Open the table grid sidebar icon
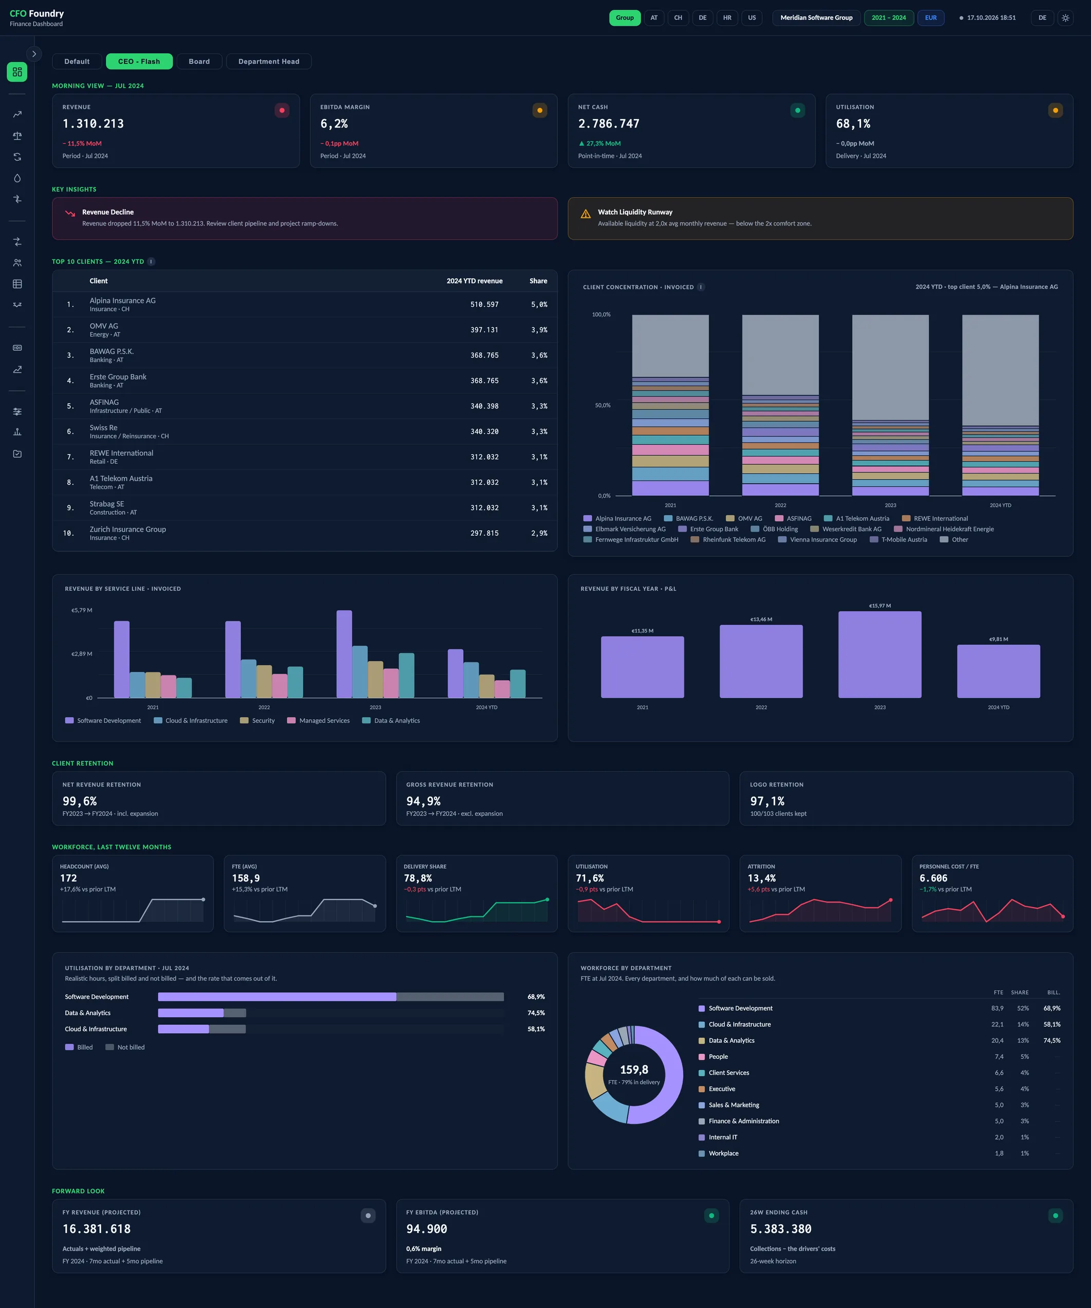The image size is (1091, 1308). pyautogui.click(x=17, y=284)
